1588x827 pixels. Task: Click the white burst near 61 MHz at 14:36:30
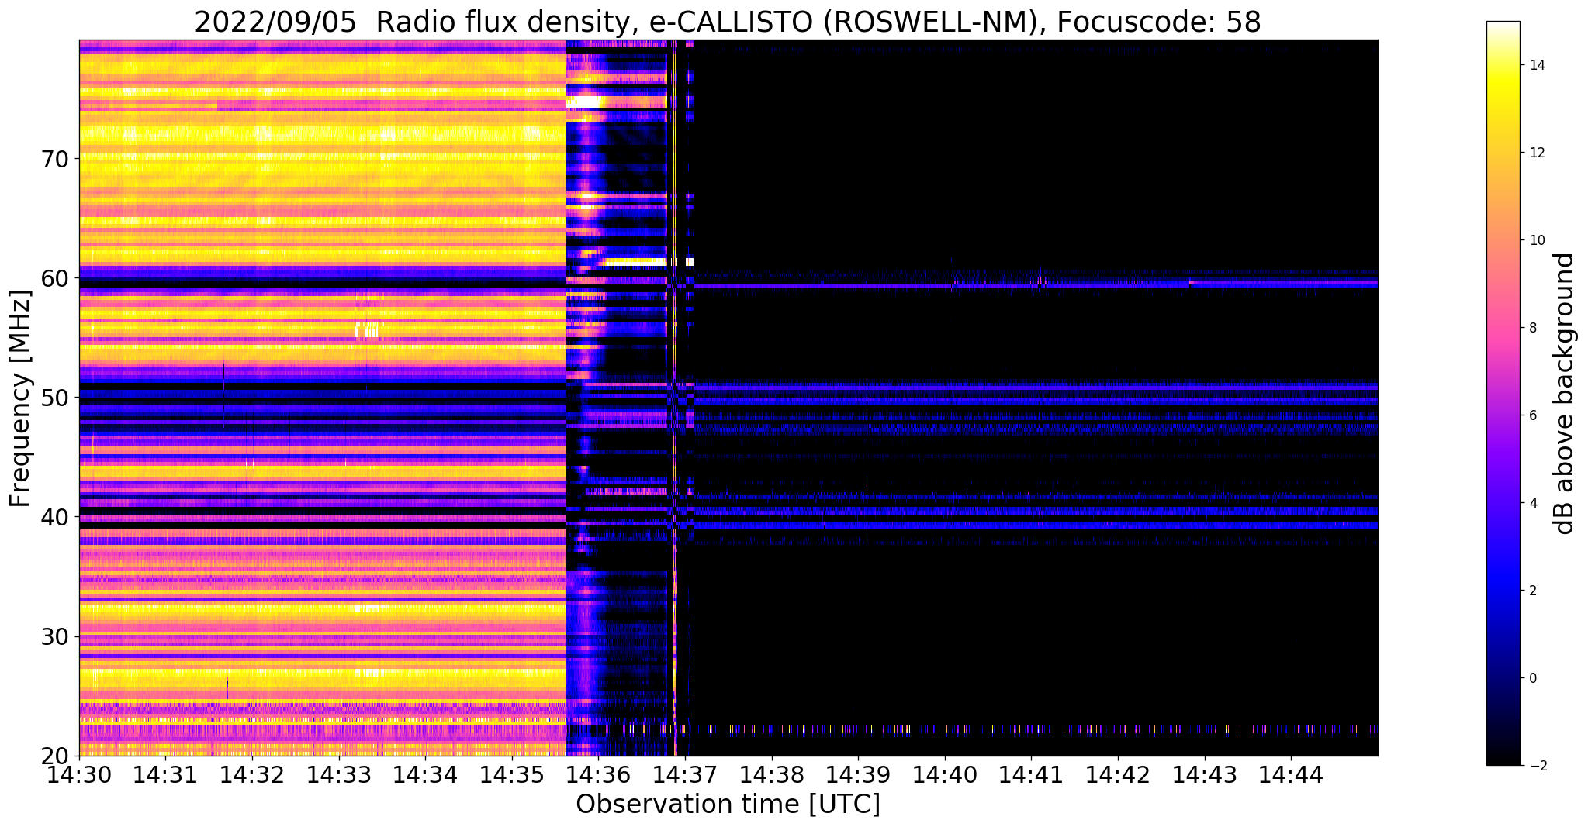(636, 262)
